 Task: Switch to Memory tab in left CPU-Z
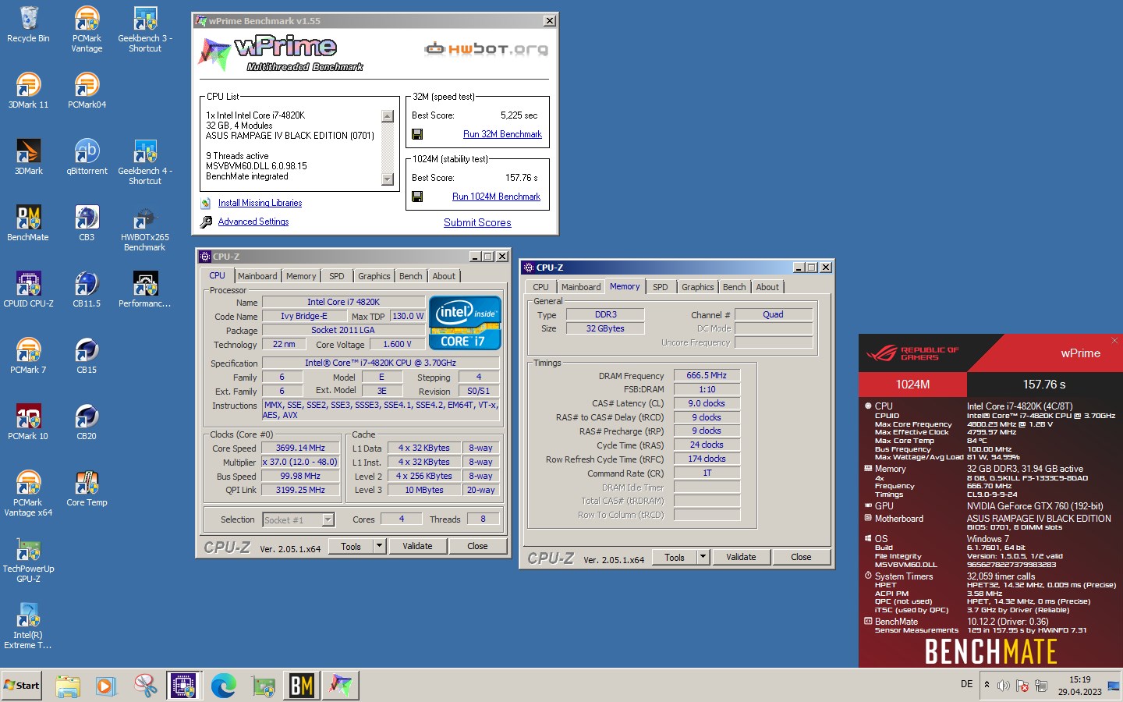coord(301,276)
